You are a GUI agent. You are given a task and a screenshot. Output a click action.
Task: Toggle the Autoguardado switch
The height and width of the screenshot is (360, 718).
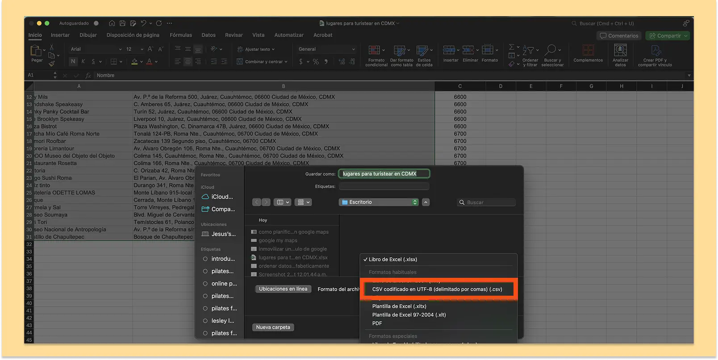tap(96, 23)
